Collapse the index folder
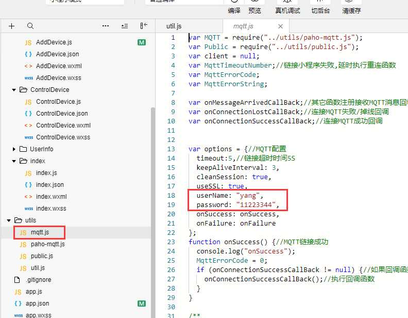 [x=14, y=161]
